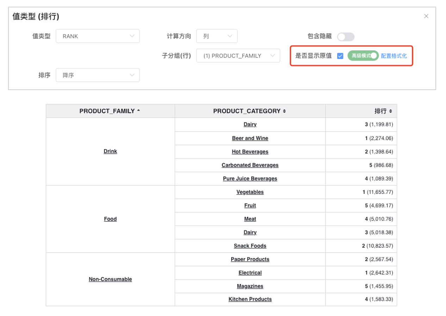Toggle the 包含隐藏 switch

pyautogui.click(x=346, y=37)
